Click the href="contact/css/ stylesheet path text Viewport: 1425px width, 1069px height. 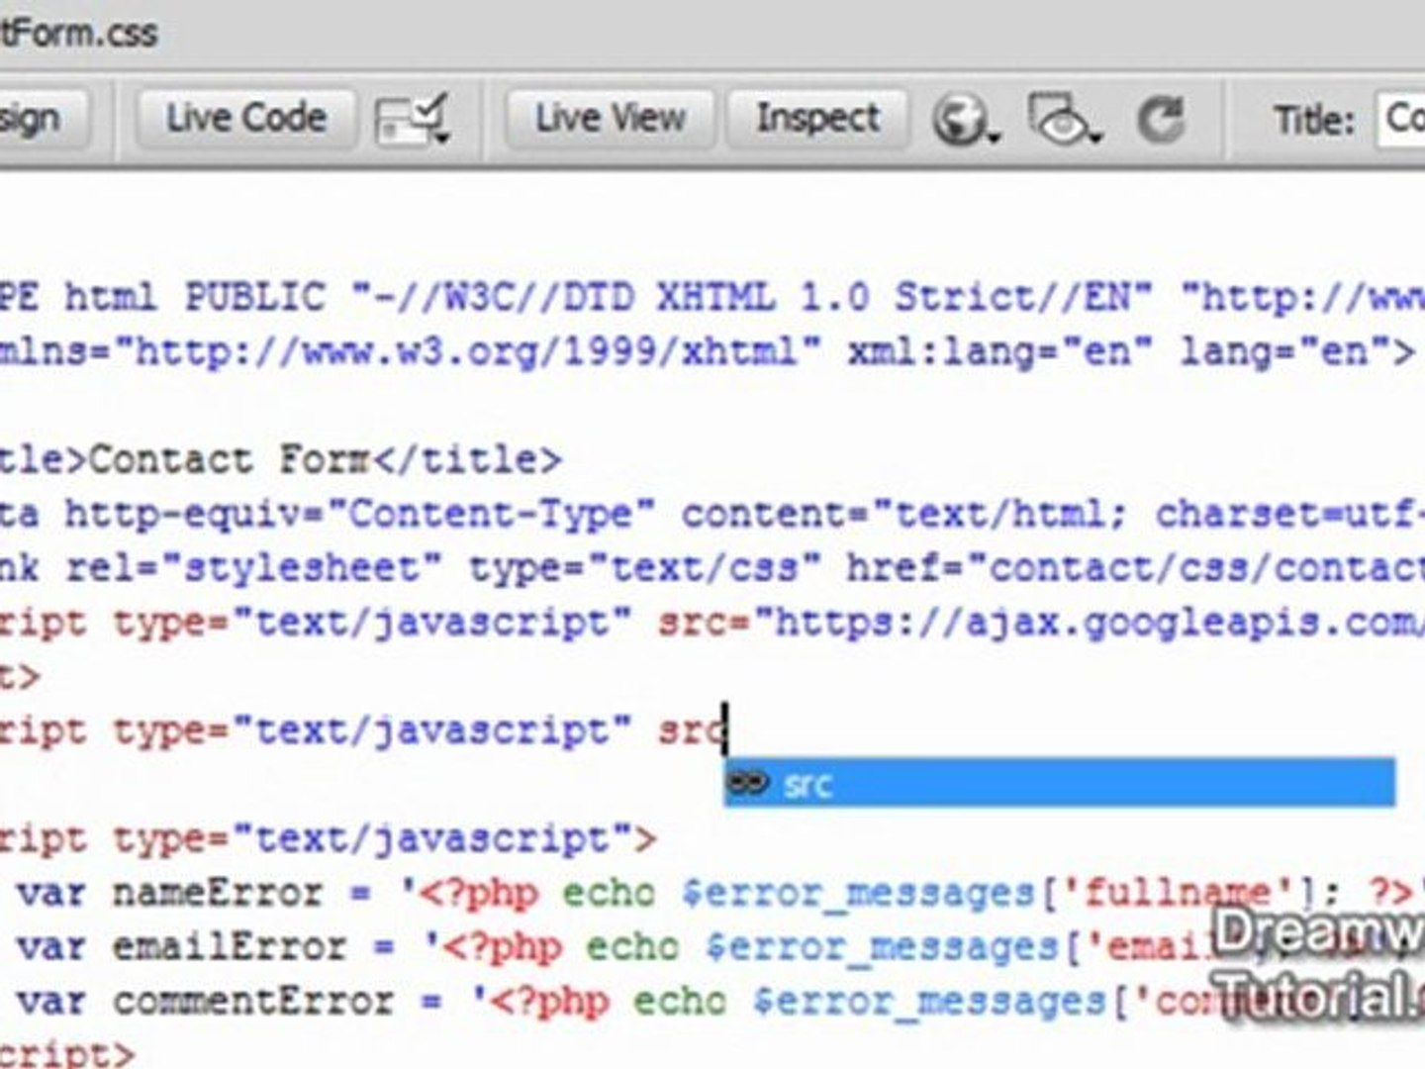1135,569
